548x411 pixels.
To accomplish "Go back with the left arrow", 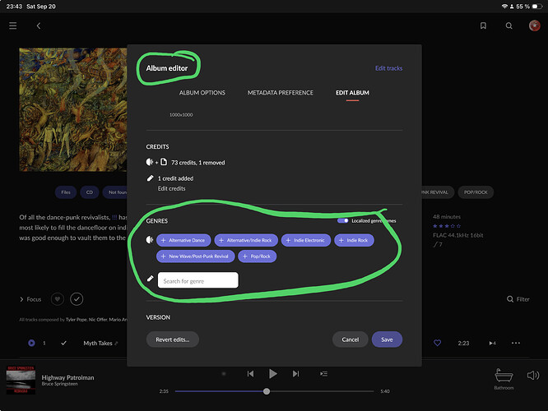I will click(38, 25).
